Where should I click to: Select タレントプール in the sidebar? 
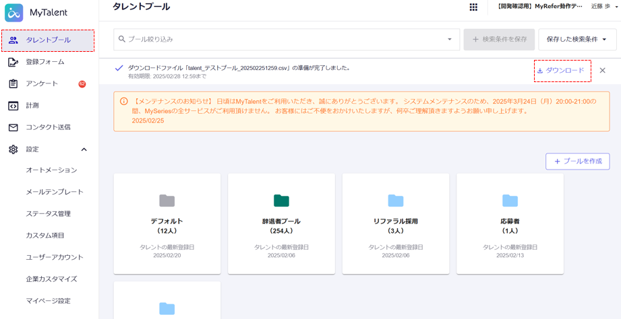click(48, 40)
